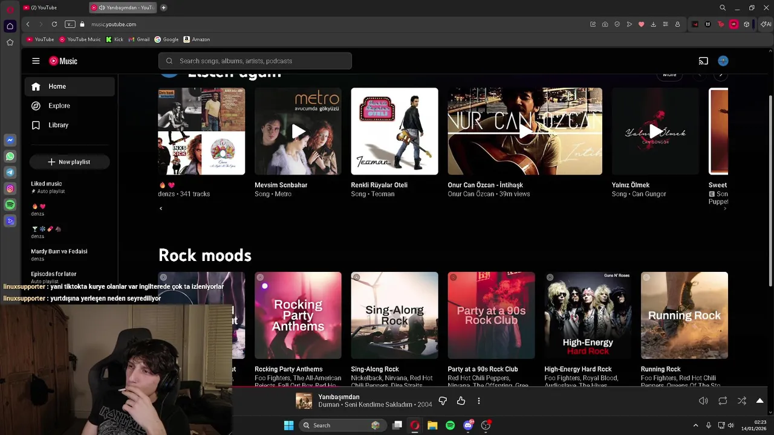Show next Listen again items arrow
The height and width of the screenshot is (435, 774).
coord(720,75)
